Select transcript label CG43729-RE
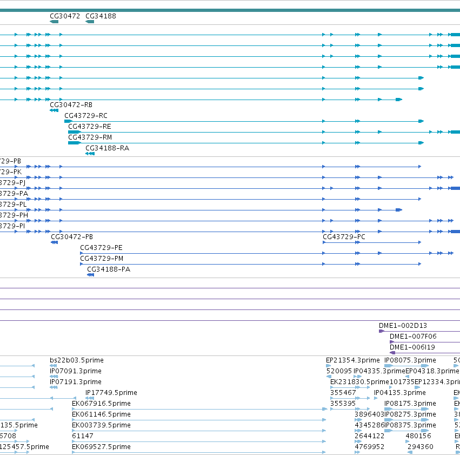The image size is (460, 455). [90, 127]
